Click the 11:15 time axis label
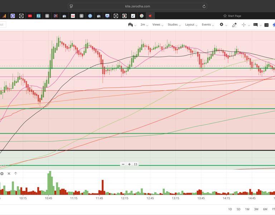The image size is (275, 215). point(74,198)
